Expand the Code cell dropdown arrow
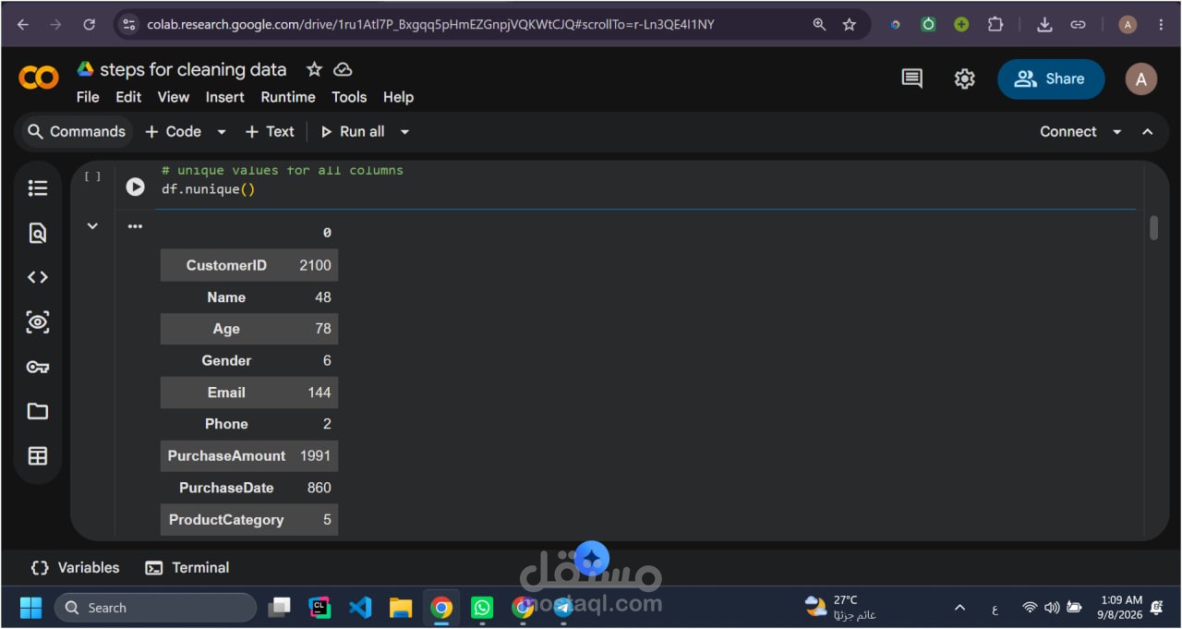1182x629 pixels. pyautogui.click(x=222, y=132)
